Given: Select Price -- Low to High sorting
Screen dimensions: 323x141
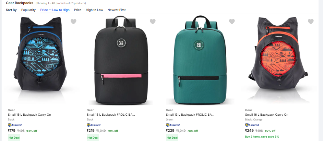Looking at the screenshot, I should (x=55, y=10).
